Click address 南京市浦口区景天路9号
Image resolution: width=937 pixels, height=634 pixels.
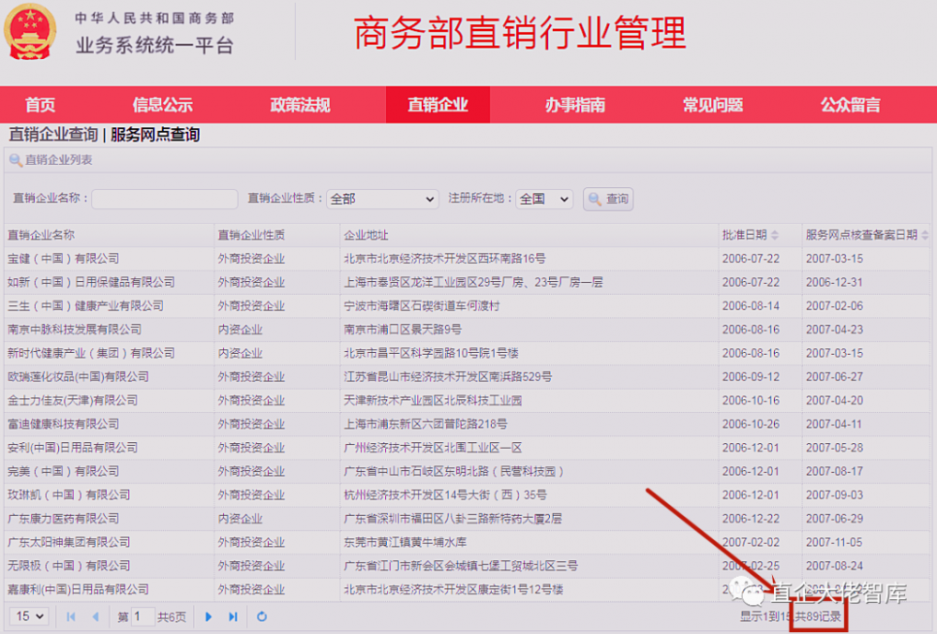click(x=403, y=330)
